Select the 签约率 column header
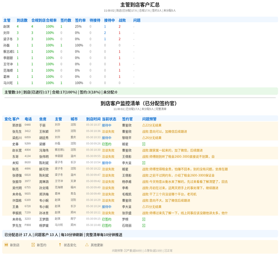Image resolution: width=280 pixels, height=263 pixels. coord(80,20)
